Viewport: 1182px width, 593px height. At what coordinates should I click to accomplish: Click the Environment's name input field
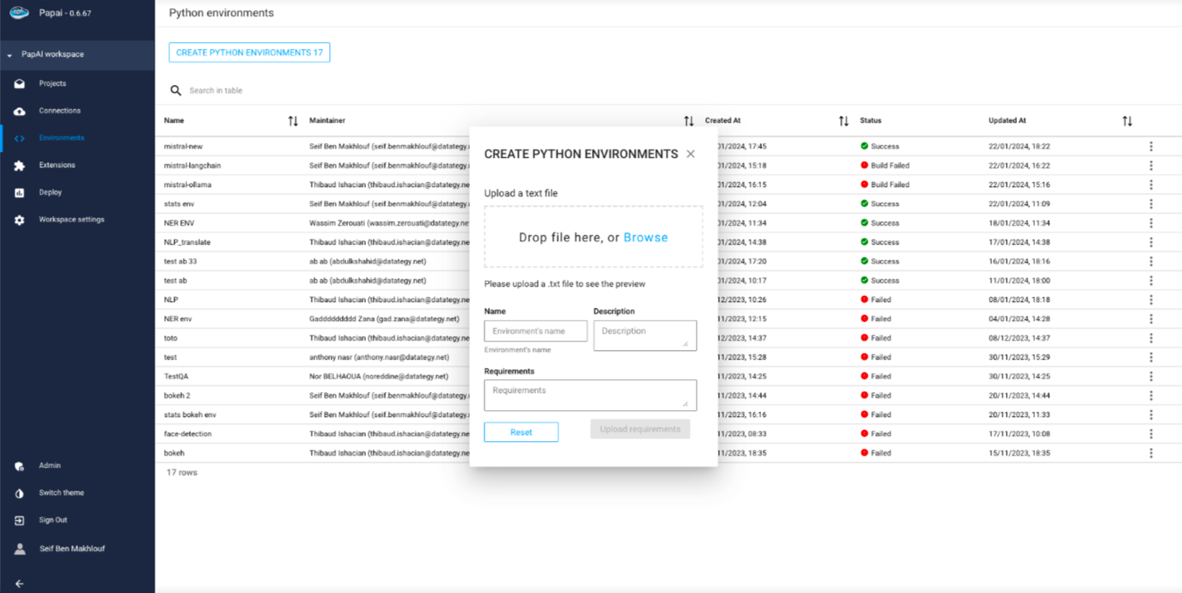point(535,331)
